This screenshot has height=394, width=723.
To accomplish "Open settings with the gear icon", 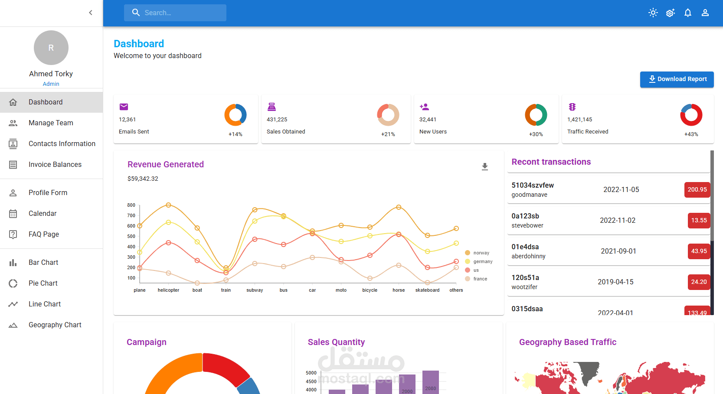I will (x=671, y=13).
